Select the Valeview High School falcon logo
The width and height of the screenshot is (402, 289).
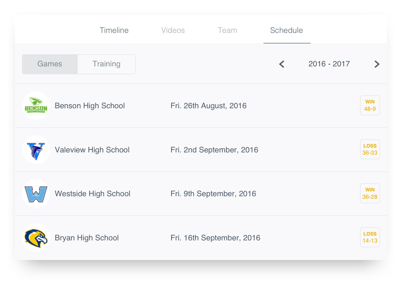[x=36, y=149]
